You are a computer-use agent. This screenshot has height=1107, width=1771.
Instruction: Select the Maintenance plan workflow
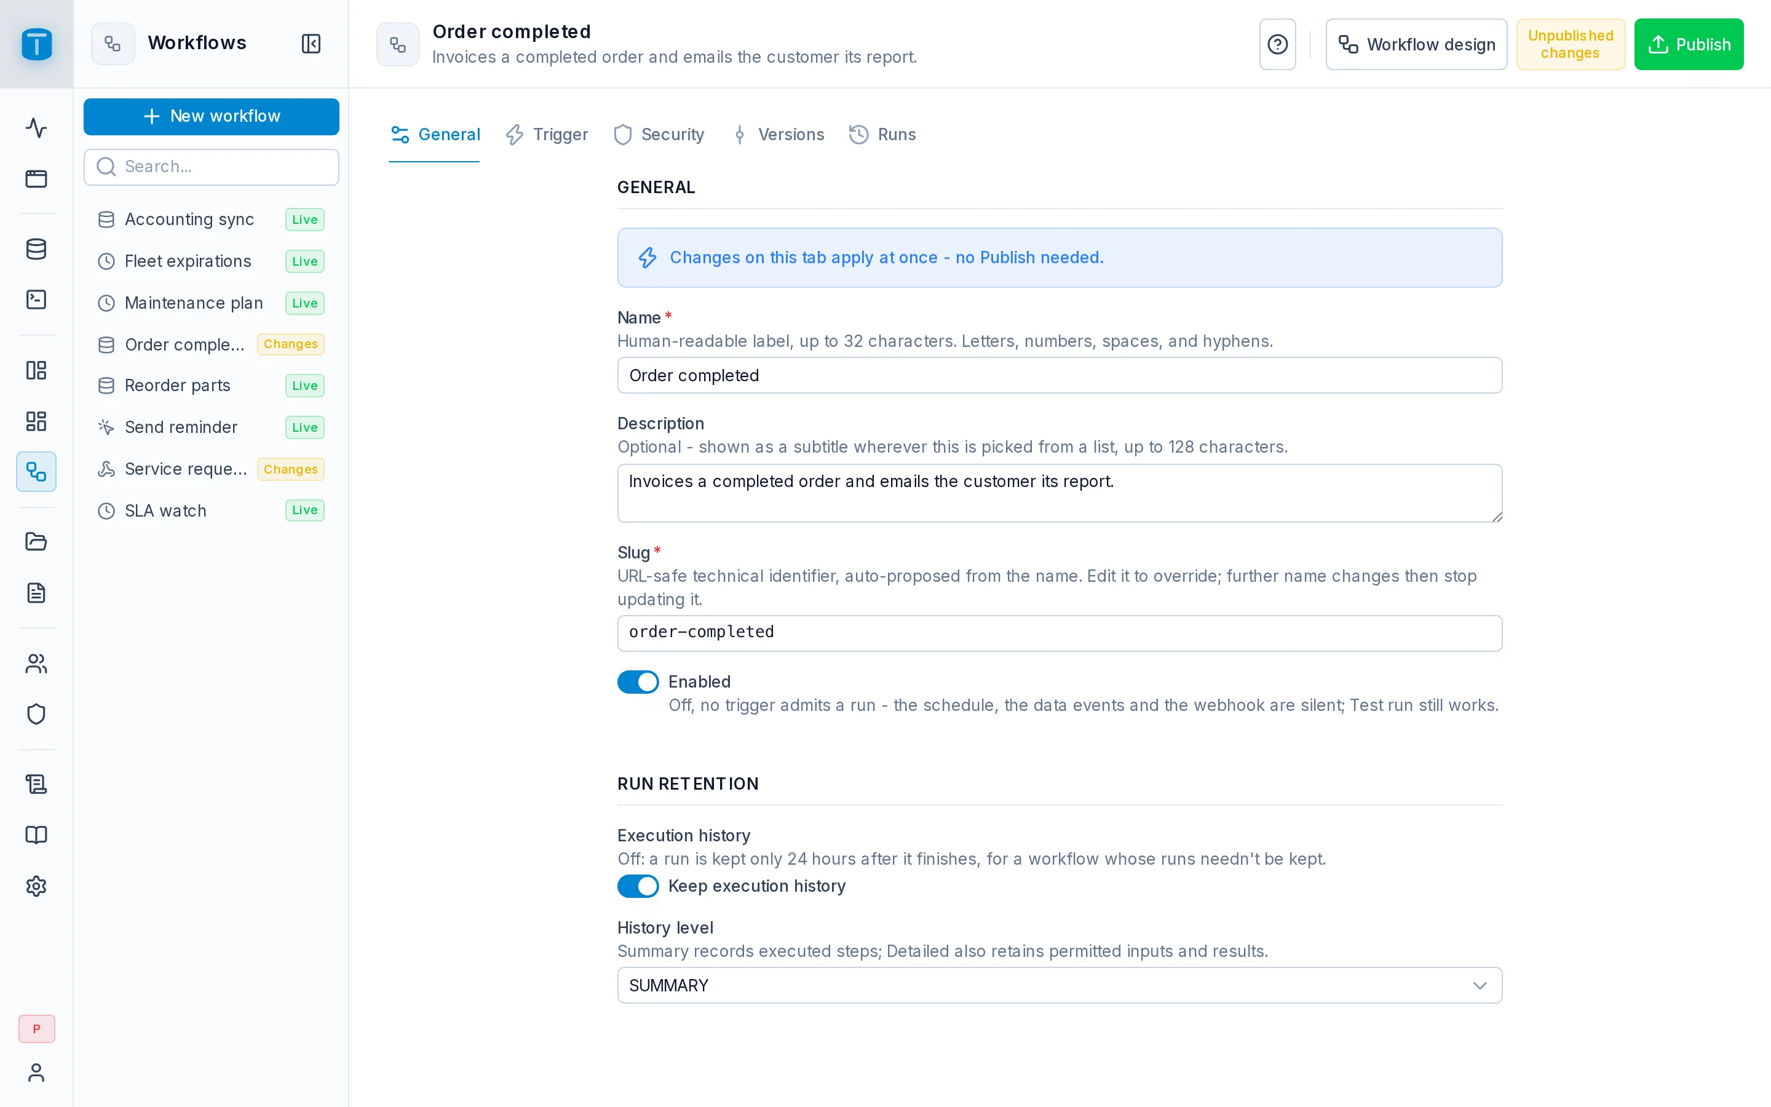212,303
